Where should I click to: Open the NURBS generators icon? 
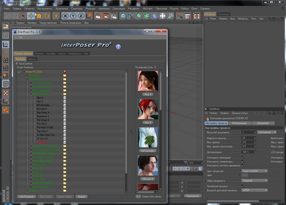click(139, 16)
